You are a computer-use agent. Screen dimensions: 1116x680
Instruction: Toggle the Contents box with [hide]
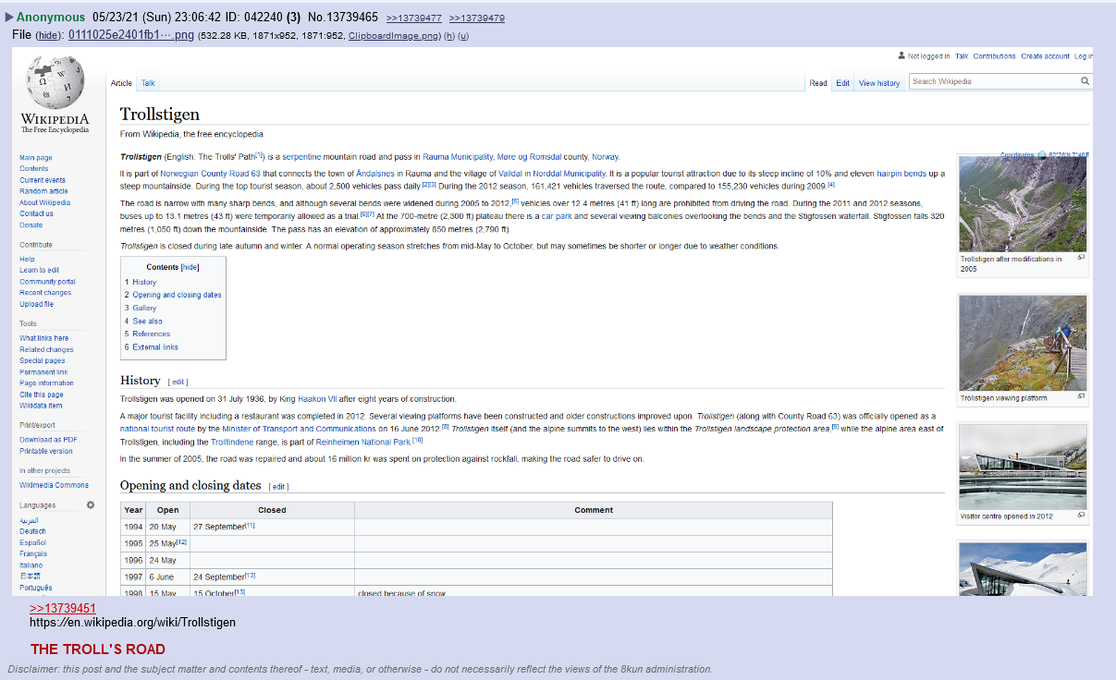click(190, 267)
